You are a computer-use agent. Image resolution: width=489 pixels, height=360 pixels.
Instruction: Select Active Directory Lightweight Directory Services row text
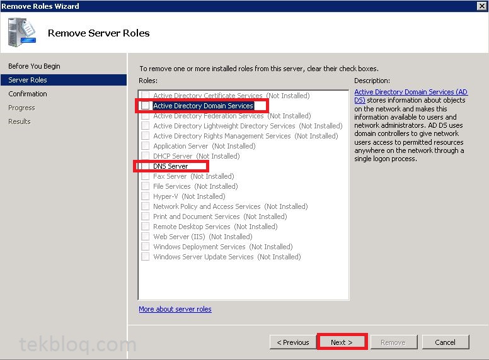coord(248,125)
